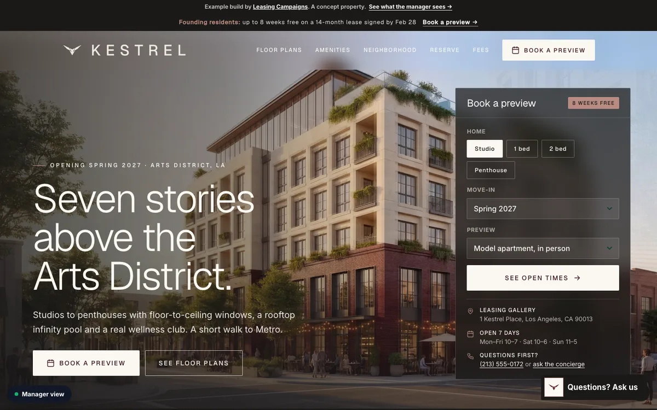
Task: Click the arrow icon in See Open Times
Action: click(577, 278)
